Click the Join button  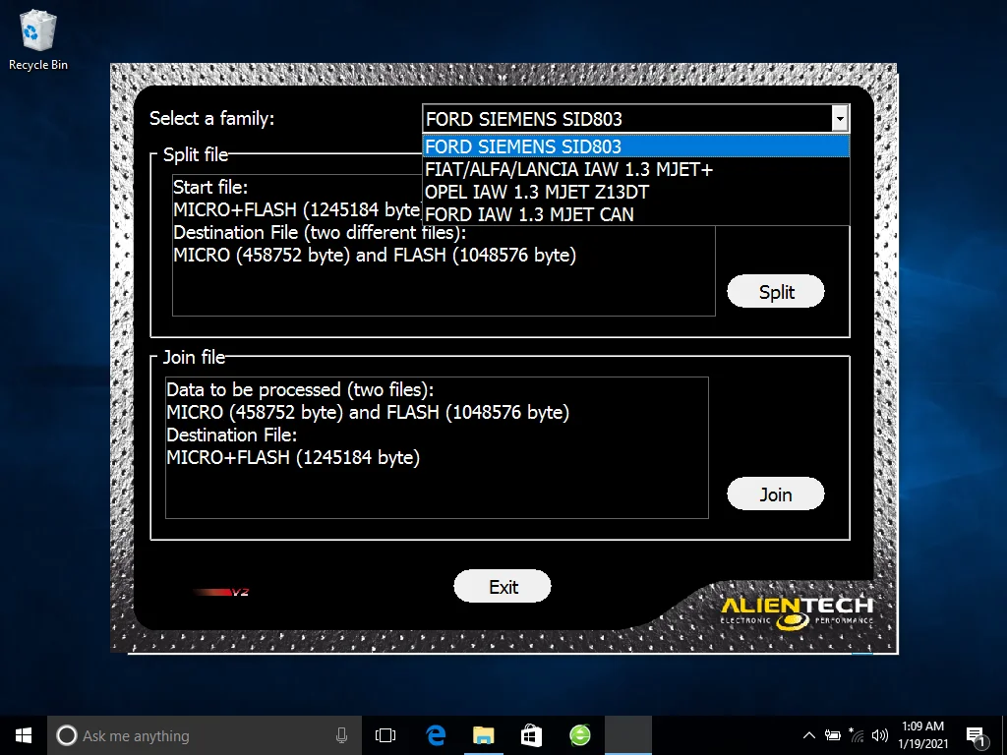[x=776, y=494]
